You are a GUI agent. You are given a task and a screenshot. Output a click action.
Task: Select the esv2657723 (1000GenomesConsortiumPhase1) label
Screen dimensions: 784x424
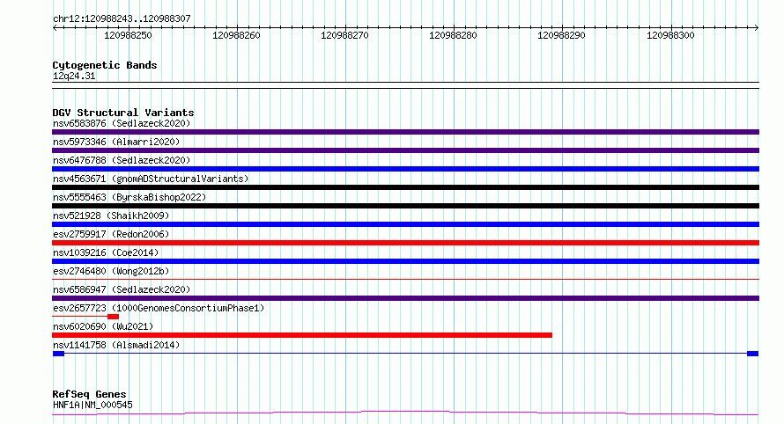[x=159, y=308]
